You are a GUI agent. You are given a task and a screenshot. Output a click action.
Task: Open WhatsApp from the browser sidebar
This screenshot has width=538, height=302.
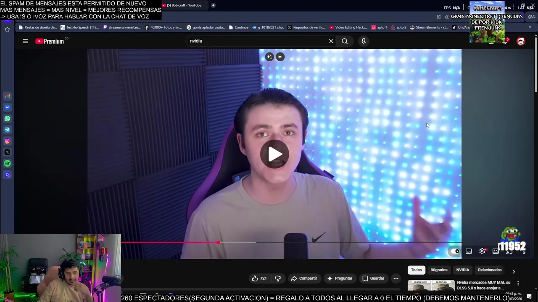(x=7, y=119)
